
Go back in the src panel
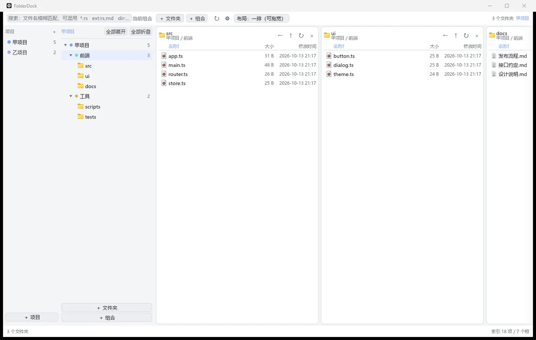pos(280,36)
